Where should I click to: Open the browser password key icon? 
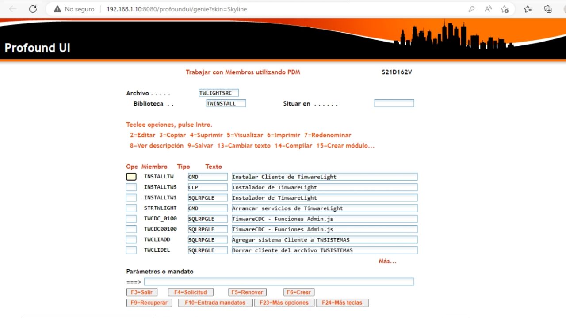pos(471,9)
